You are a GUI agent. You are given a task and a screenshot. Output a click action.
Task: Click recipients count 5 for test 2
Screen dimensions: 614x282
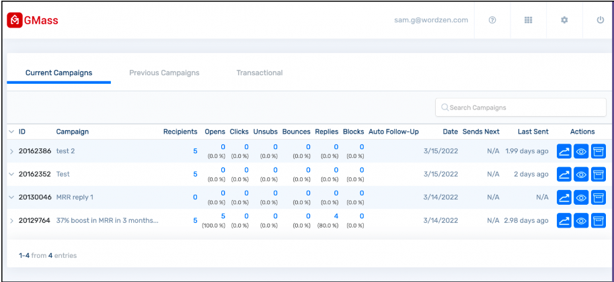pyautogui.click(x=195, y=151)
